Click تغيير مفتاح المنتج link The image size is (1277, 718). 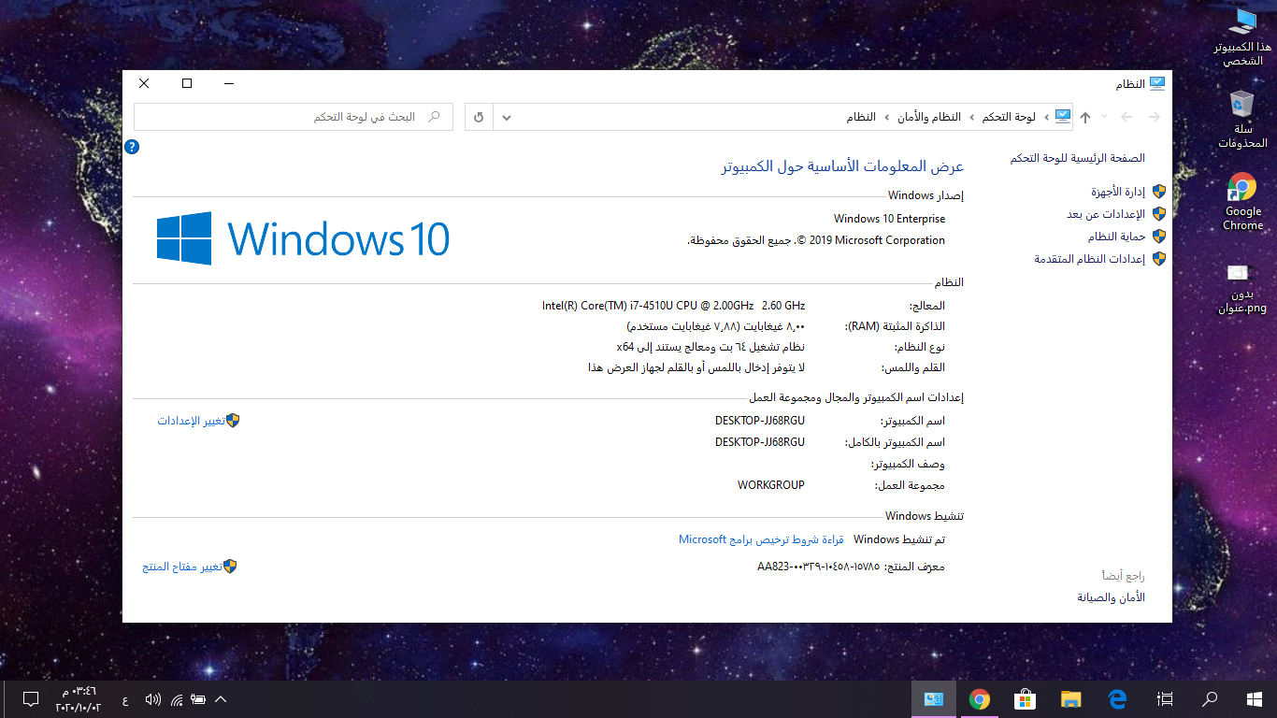(x=182, y=567)
